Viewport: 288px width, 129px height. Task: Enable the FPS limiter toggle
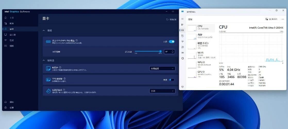(x=172, y=80)
